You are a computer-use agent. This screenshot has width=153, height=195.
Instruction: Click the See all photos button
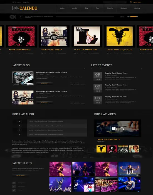(21, 175)
